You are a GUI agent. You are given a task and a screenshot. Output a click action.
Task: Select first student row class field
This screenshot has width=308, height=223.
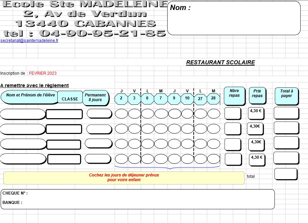pyautogui.click(x=64, y=114)
